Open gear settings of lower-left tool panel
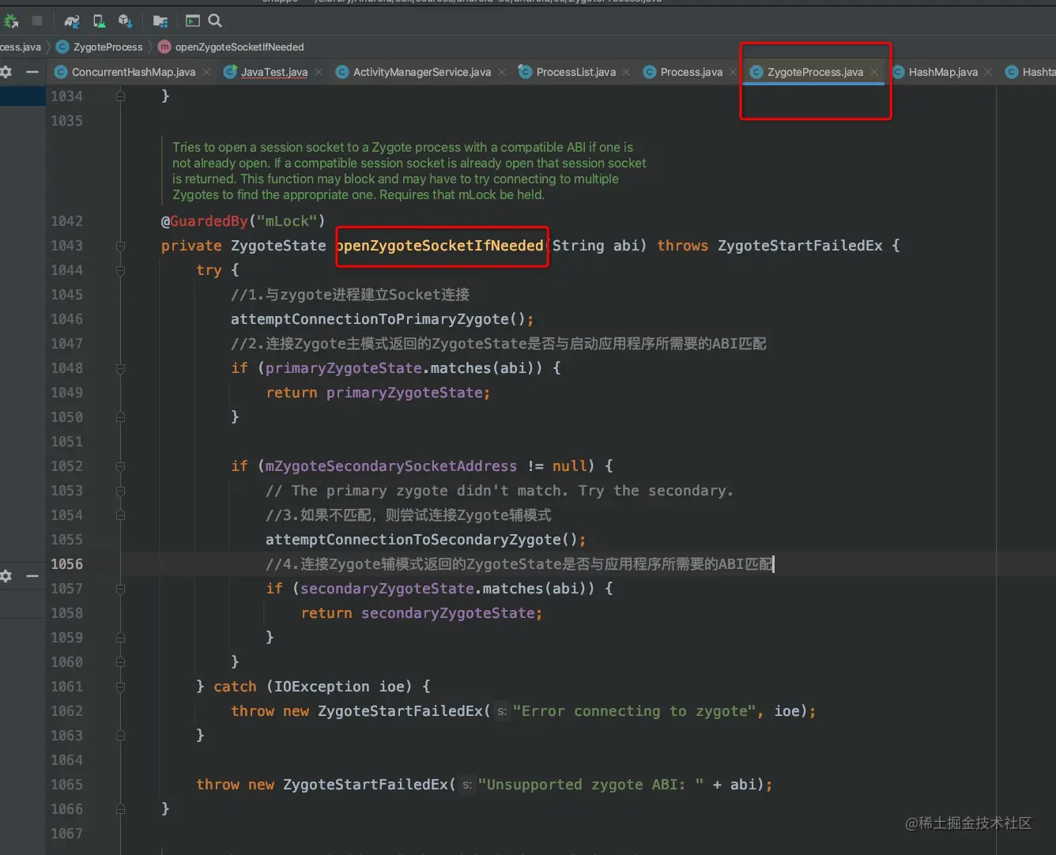 (x=6, y=576)
